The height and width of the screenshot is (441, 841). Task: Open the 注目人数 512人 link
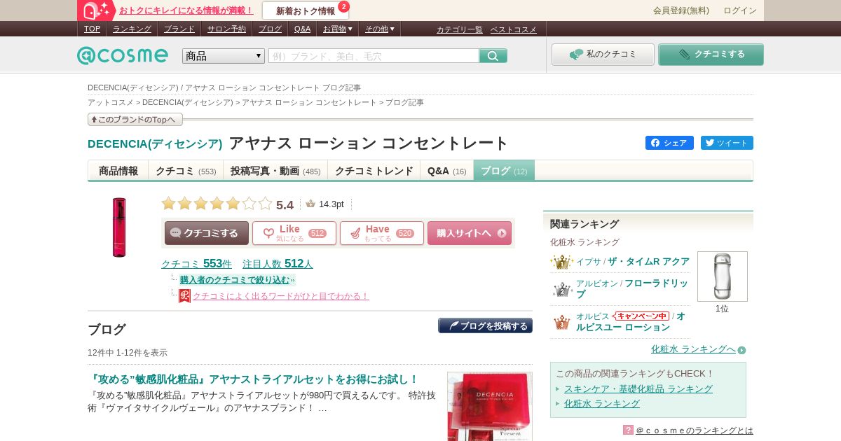point(278,264)
